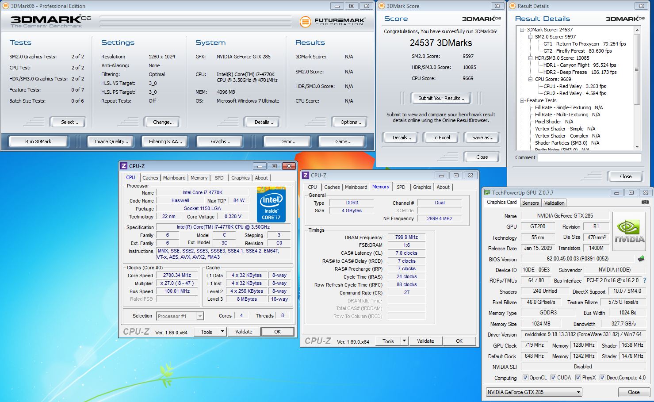Click scroll down arrow in Result Details
Image resolution: width=654 pixels, height=402 pixels.
[637, 147]
